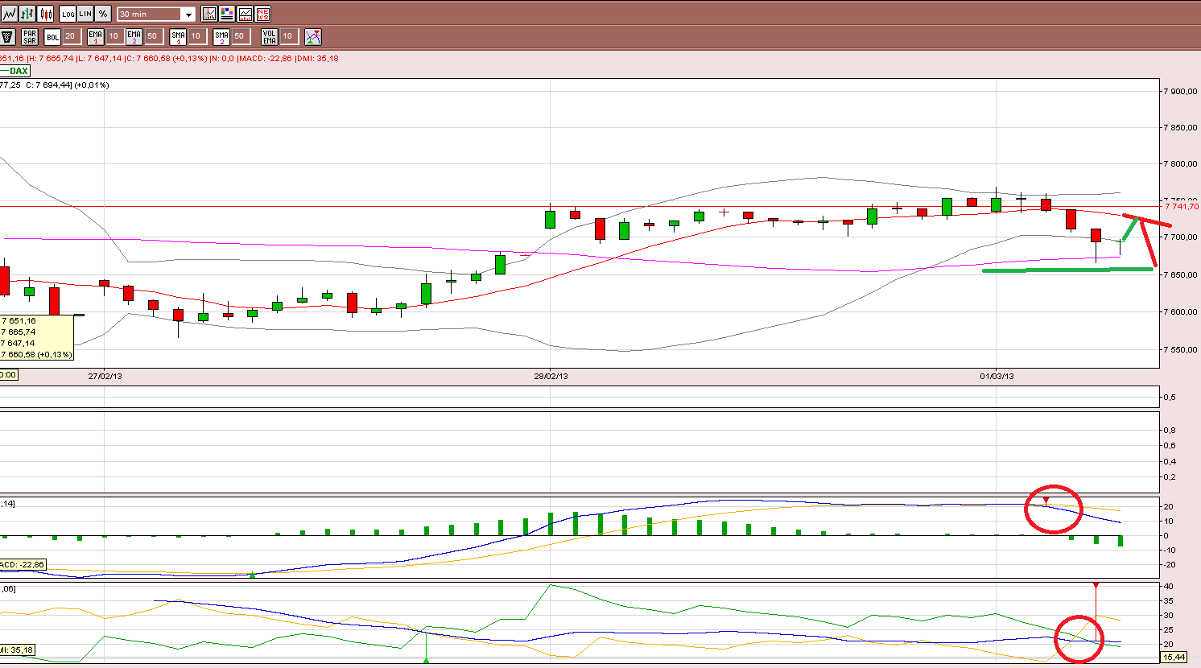Click the 28/02/13 date label
The height and width of the screenshot is (668, 1201).
tap(551, 376)
